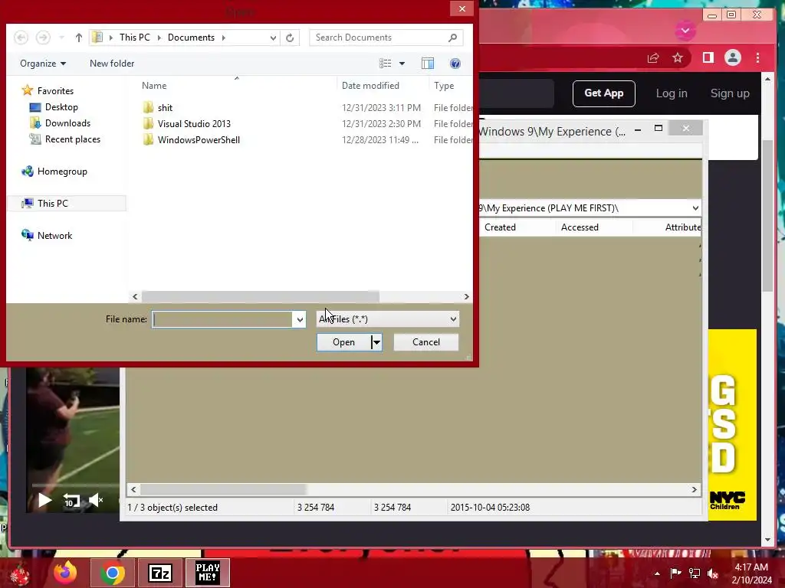The width and height of the screenshot is (785, 588).
Task: Open the Organize dropdown menu
Action: (x=43, y=64)
